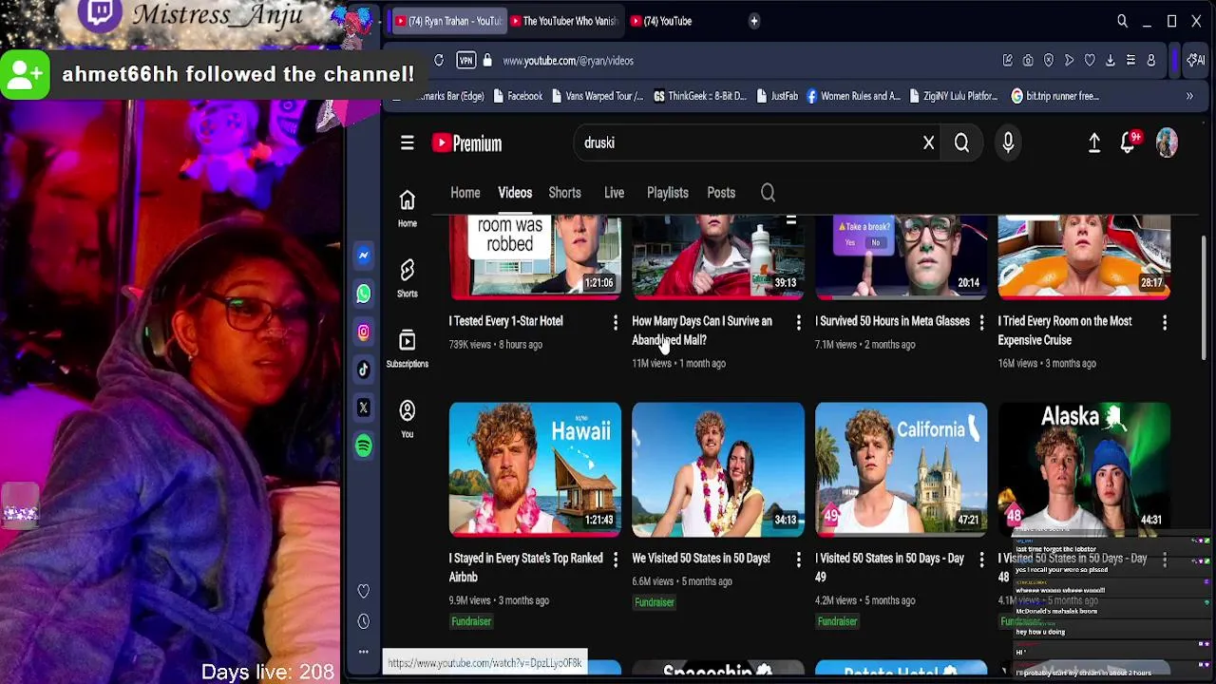Open the channel Live tab
The image size is (1216, 684).
point(614,193)
